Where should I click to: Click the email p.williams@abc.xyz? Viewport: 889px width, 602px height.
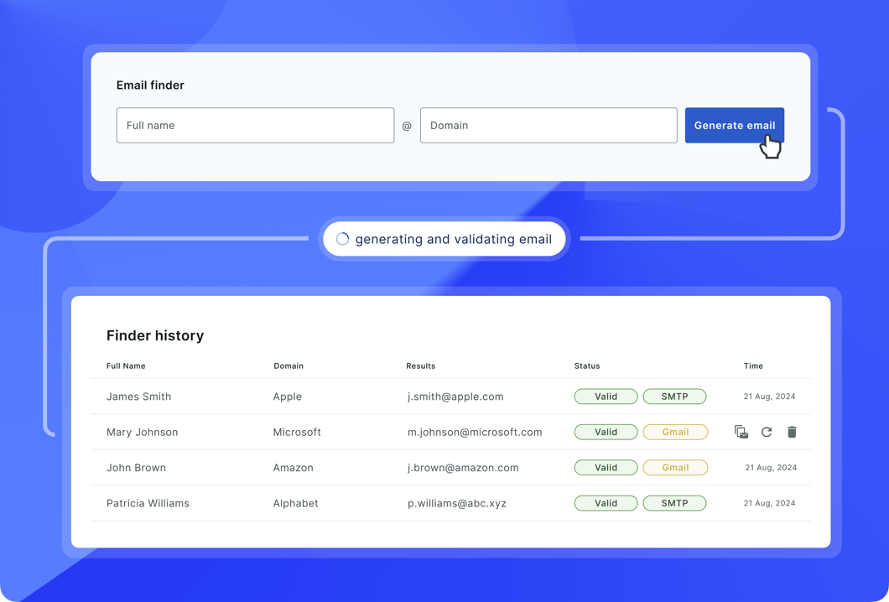(x=456, y=503)
